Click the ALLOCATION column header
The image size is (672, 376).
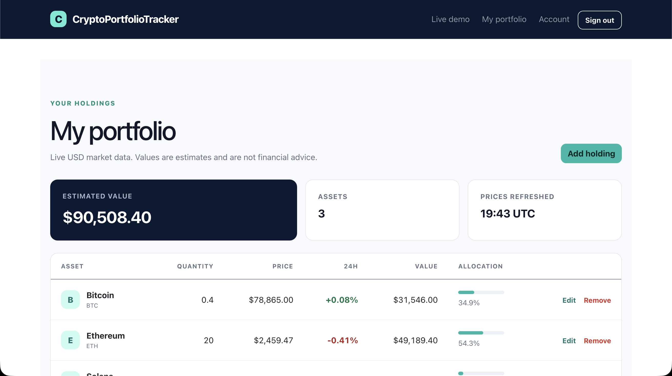480,266
